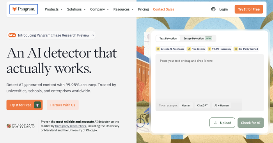273x143 pixels.
Task: Switch to the Text Detection tab
Action: [168, 38]
